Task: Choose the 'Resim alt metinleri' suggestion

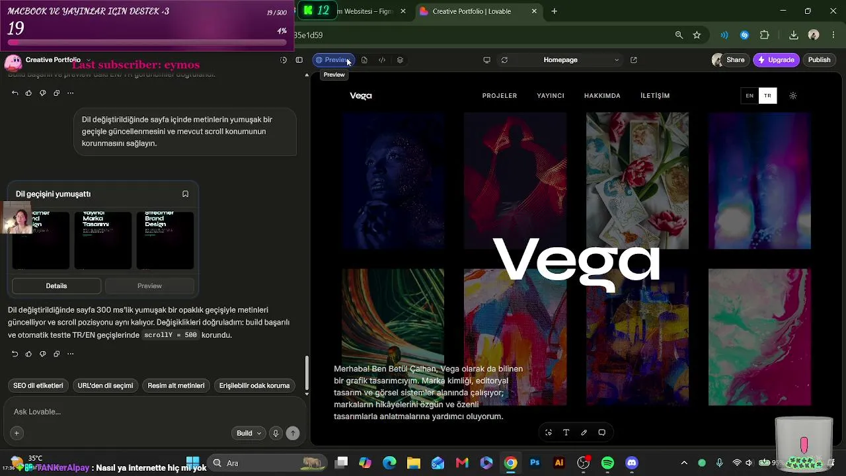Action: coord(176,385)
